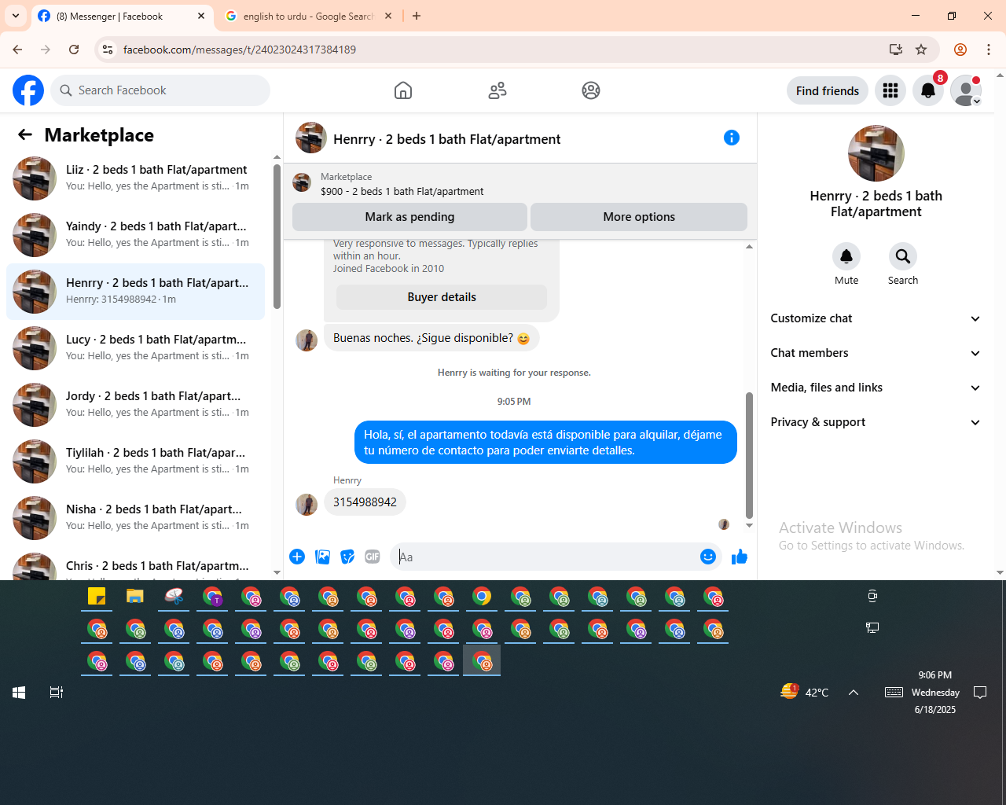
Task: Select the message text 3154988942
Action: click(x=365, y=502)
